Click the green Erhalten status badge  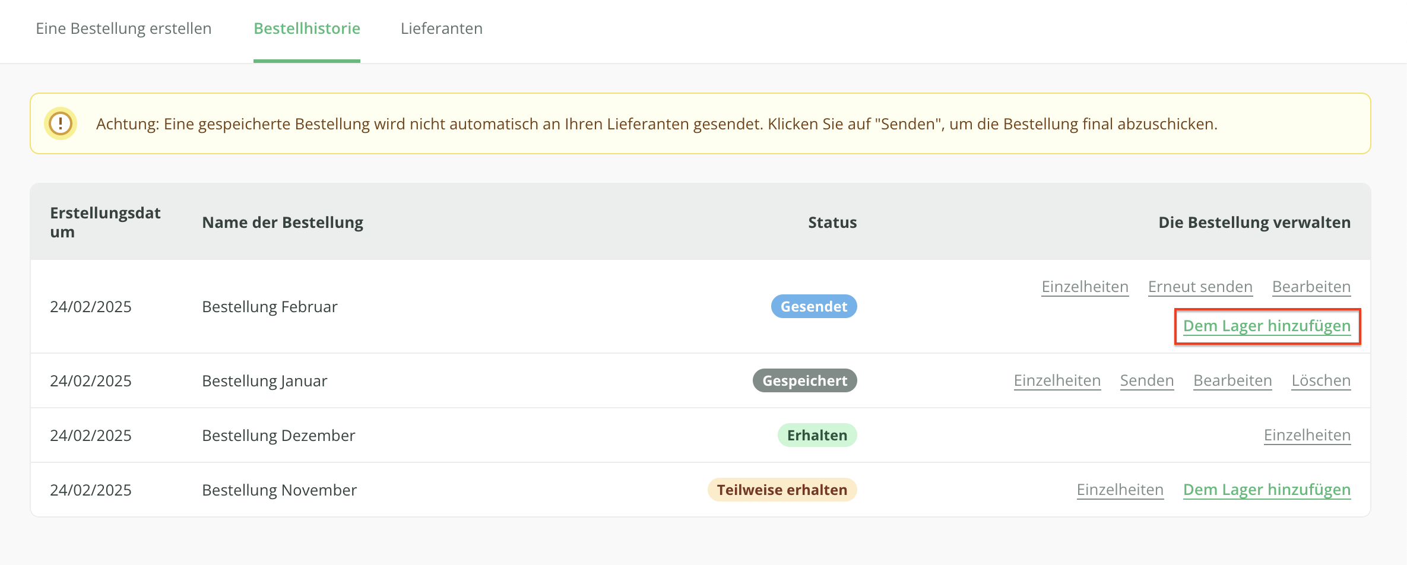click(817, 435)
